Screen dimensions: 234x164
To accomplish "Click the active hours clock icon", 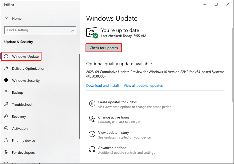I will pos(92,119).
